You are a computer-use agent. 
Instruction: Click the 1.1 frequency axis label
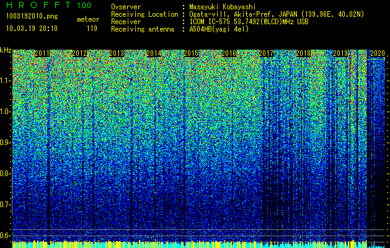(x=6, y=81)
